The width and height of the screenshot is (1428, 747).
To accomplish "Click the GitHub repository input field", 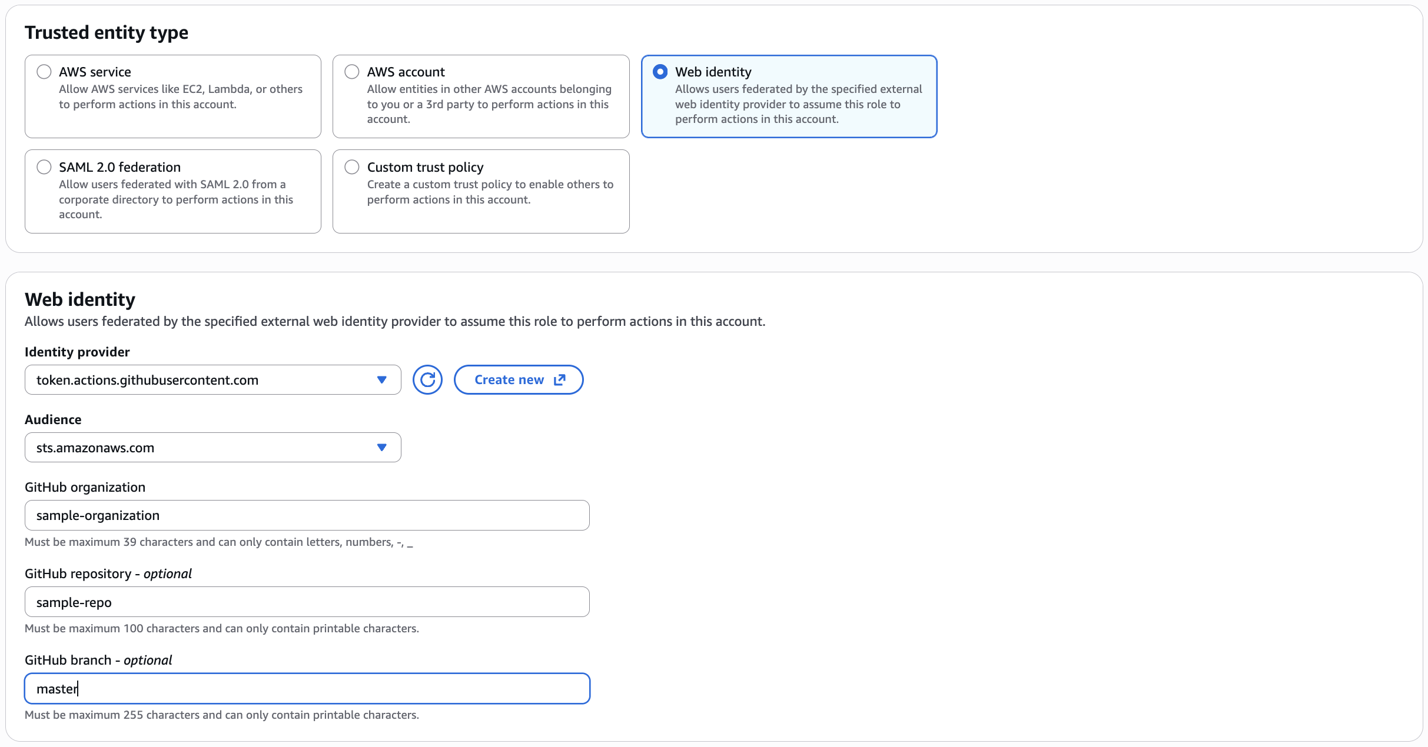I will pos(307,602).
